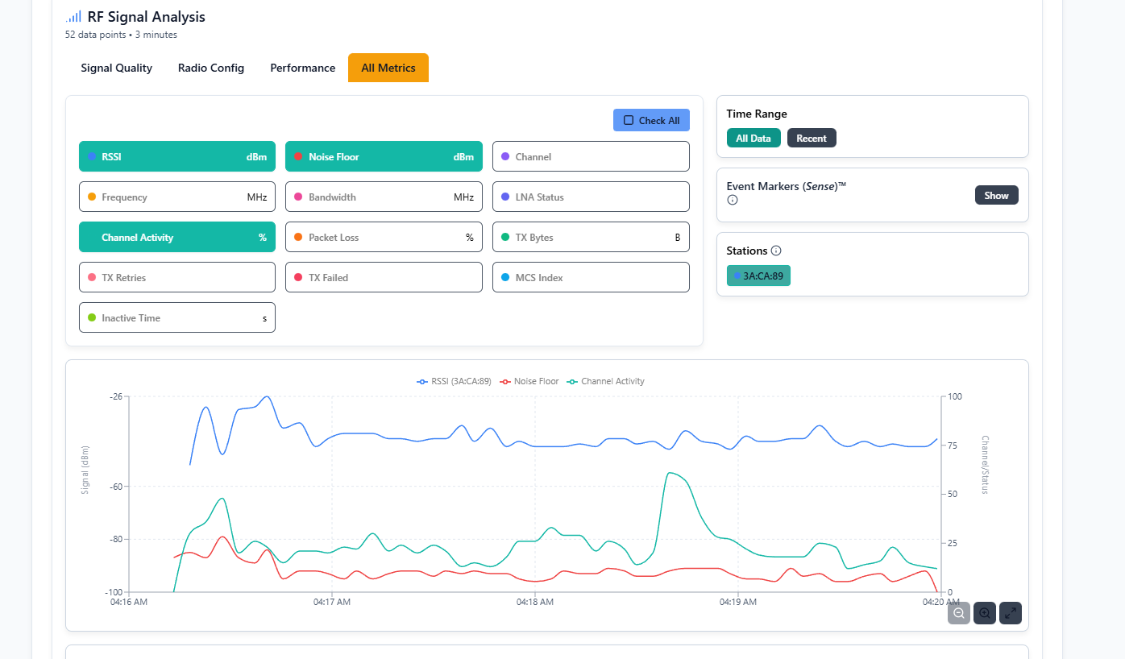Click the Event Markers info icon
The image size is (1125, 659).
pyautogui.click(x=733, y=200)
